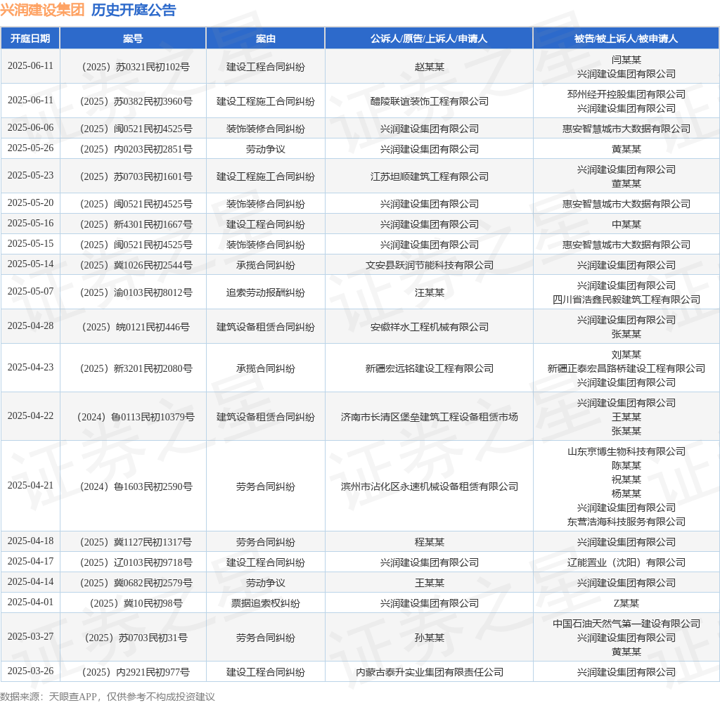
Task: Click plaintiff "新疆宏远铭建设工程有限公司"
Action: (429, 368)
